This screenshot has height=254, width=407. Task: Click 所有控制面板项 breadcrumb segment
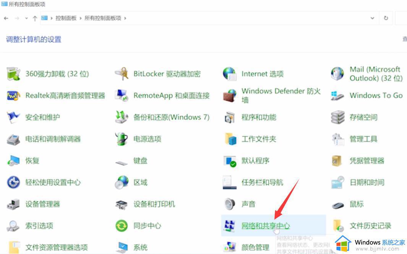103,18
